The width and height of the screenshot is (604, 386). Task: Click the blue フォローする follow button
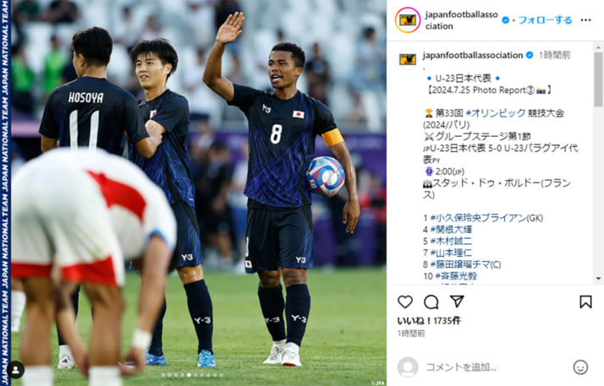pos(545,20)
